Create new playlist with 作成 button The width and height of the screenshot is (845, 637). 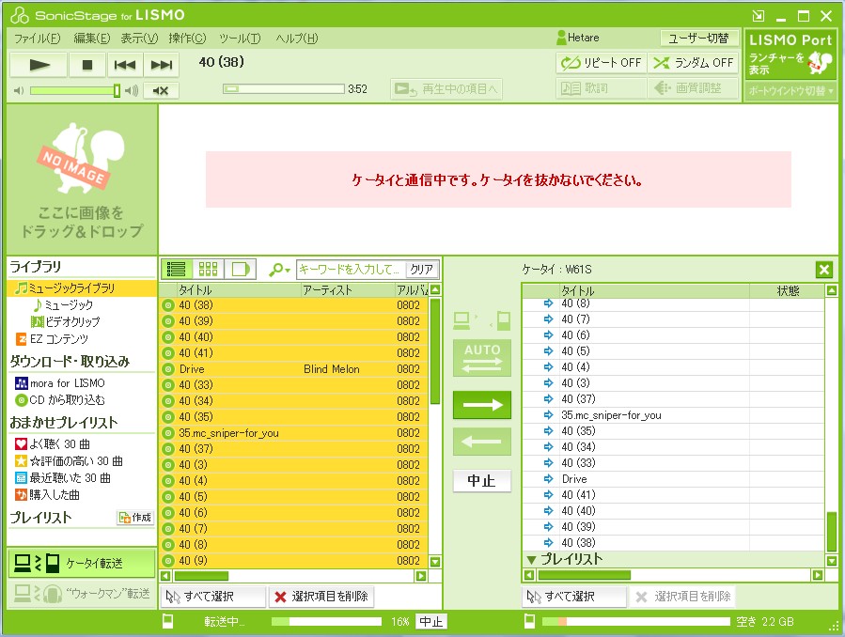pos(135,518)
